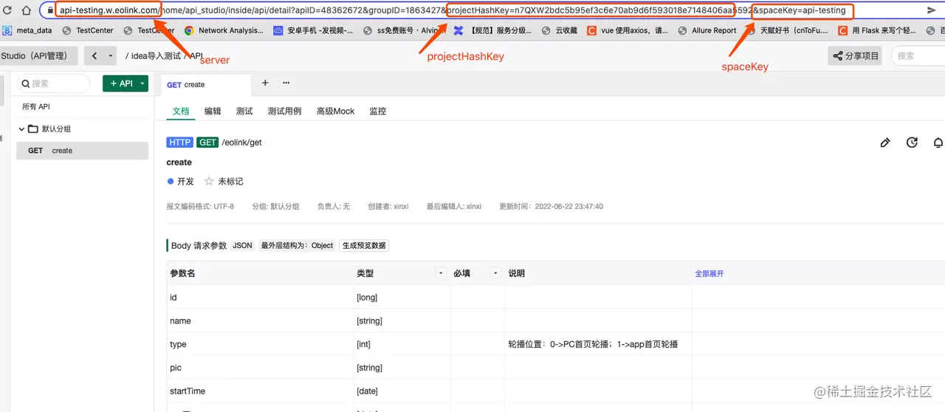Image resolution: width=945 pixels, height=412 pixels.
Task: Click the sidebar 搜索 API search box
Action: click(x=53, y=83)
